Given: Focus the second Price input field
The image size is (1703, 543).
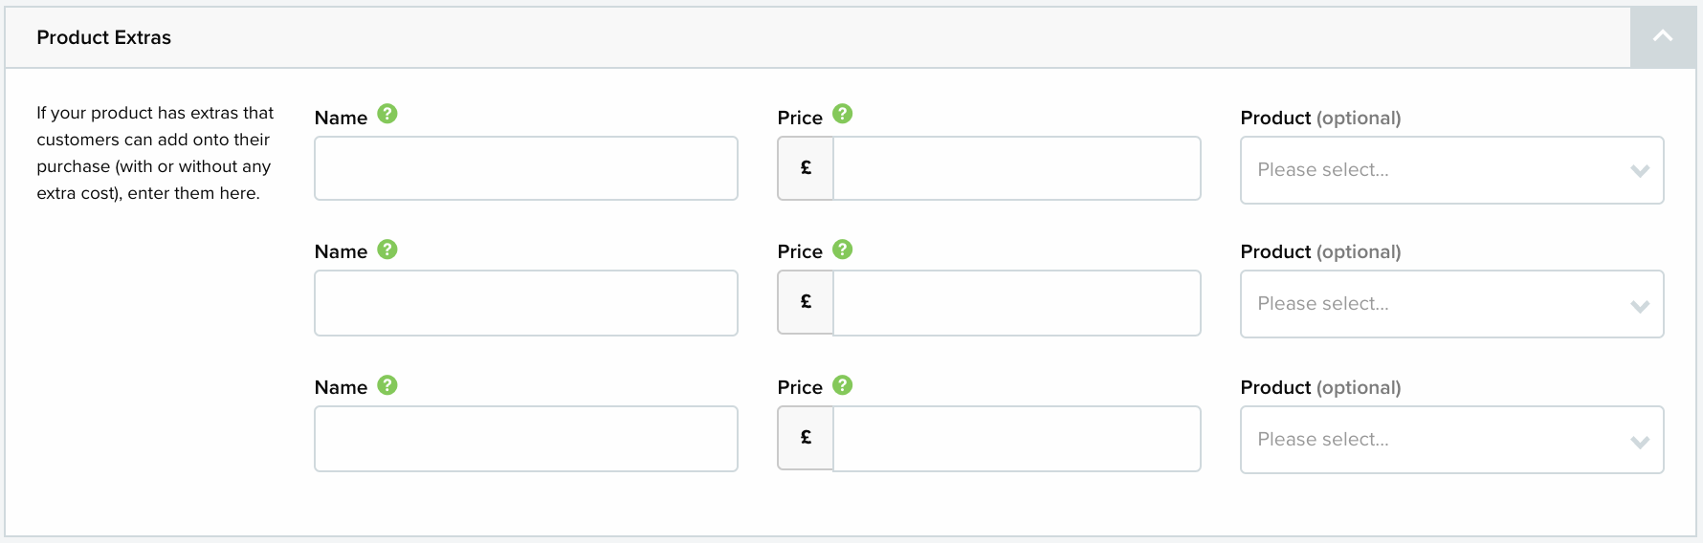Looking at the screenshot, I should coord(1017,303).
